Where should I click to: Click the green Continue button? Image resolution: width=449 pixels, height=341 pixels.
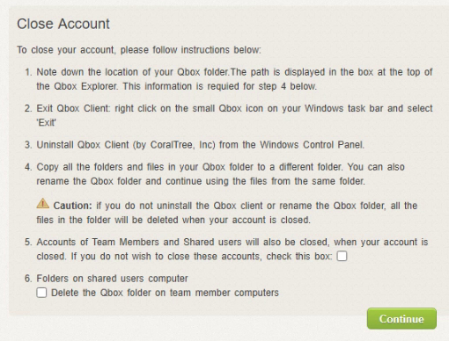pos(401,319)
